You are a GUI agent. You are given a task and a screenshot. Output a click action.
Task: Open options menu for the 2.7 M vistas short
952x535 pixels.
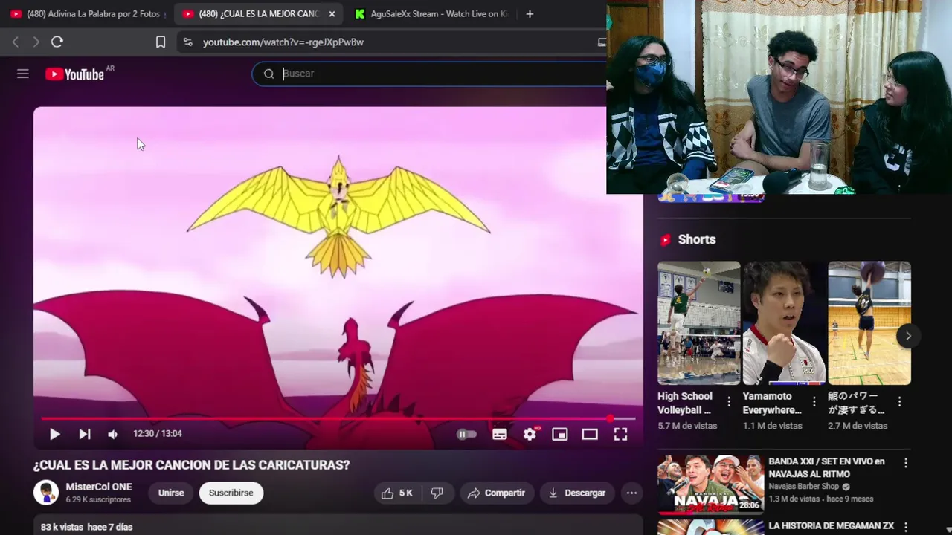[x=899, y=402]
